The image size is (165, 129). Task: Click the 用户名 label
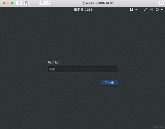[54, 62]
